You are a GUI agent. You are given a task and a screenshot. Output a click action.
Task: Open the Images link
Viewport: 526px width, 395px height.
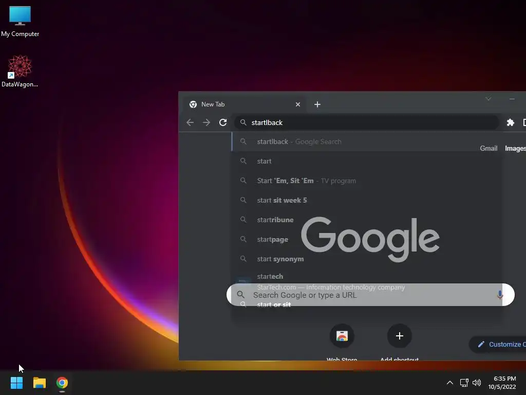pyautogui.click(x=515, y=149)
